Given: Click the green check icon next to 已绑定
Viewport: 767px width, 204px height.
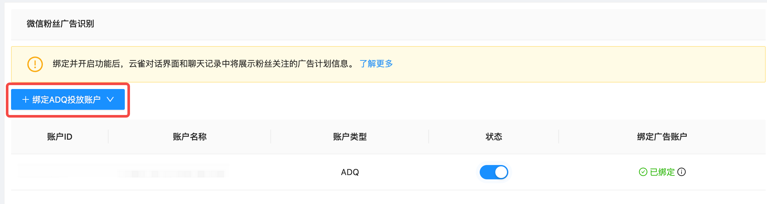Looking at the screenshot, I should tap(644, 172).
